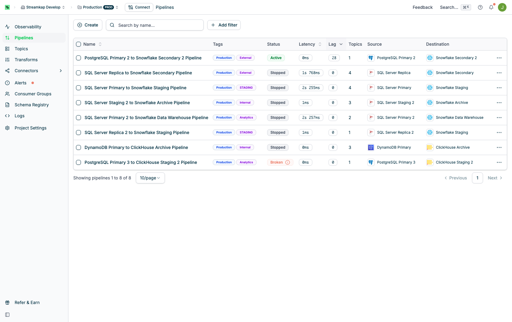Click Snowflake Secondary 2 destination icon
Screen dimensions: 512x322
pos(430,58)
